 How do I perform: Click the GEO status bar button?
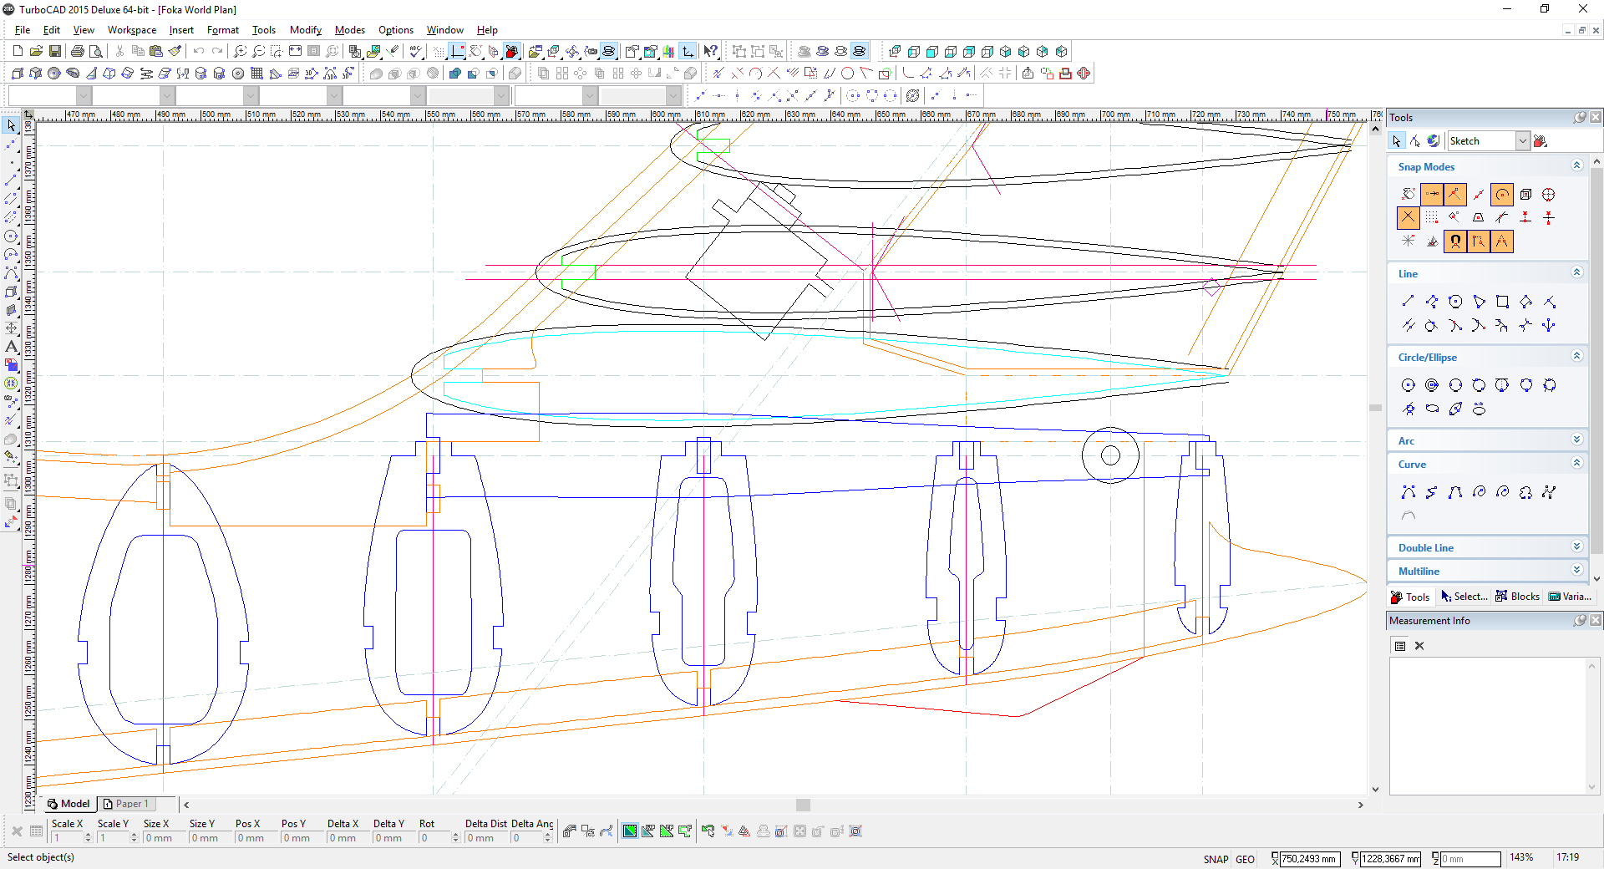coord(1245,859)
